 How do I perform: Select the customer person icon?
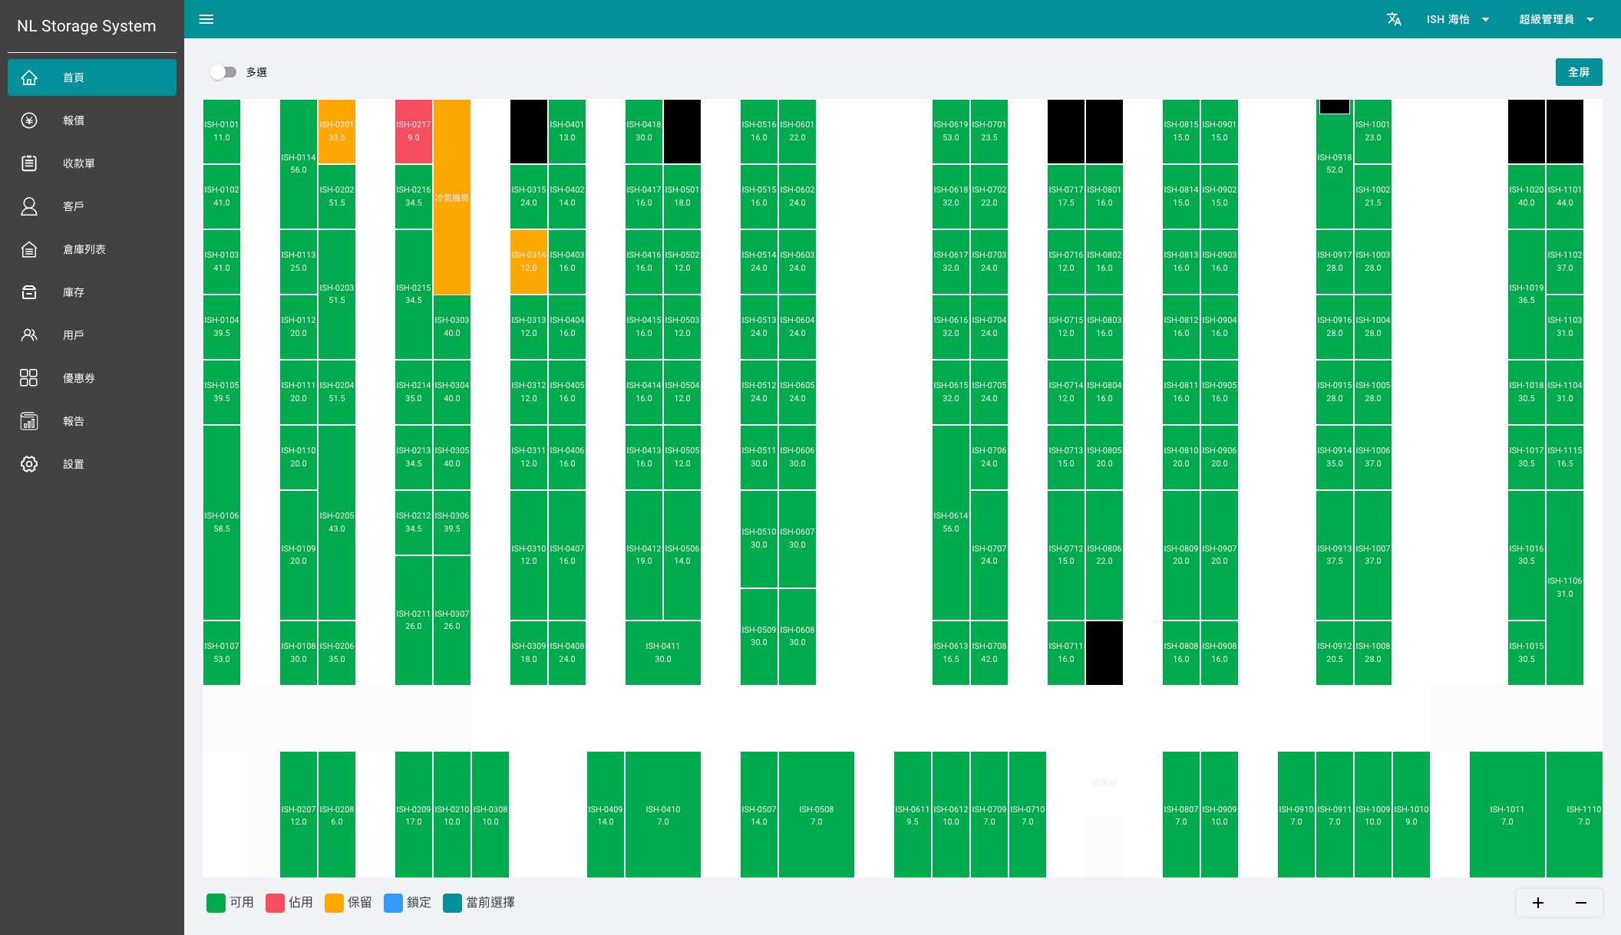(x=29, y=206)
